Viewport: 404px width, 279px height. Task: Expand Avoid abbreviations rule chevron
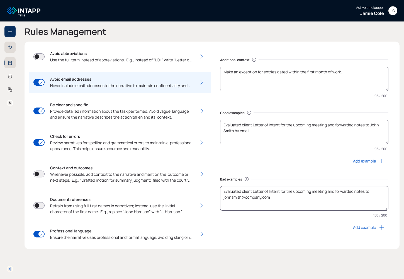(x=202, y=57)
